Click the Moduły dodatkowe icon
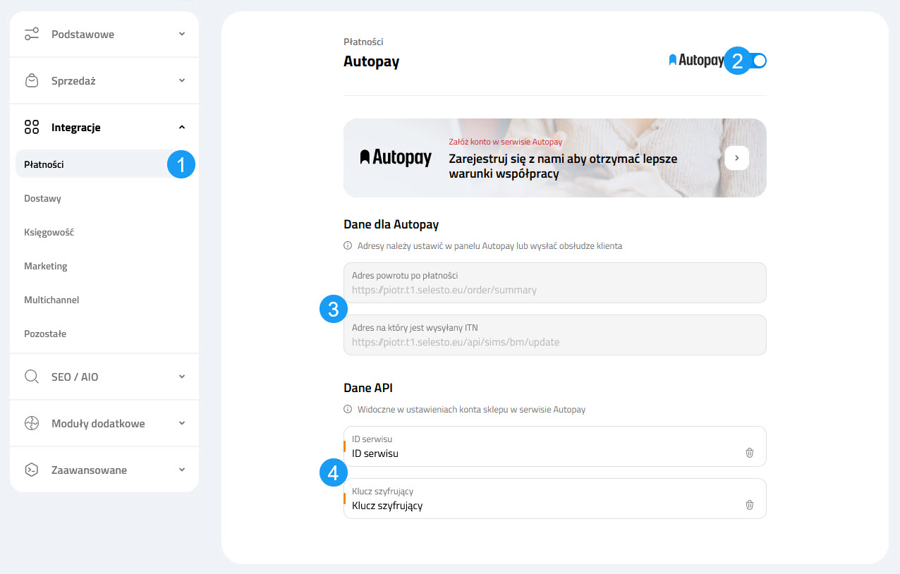The image size is (900, 574). (32, 424)
